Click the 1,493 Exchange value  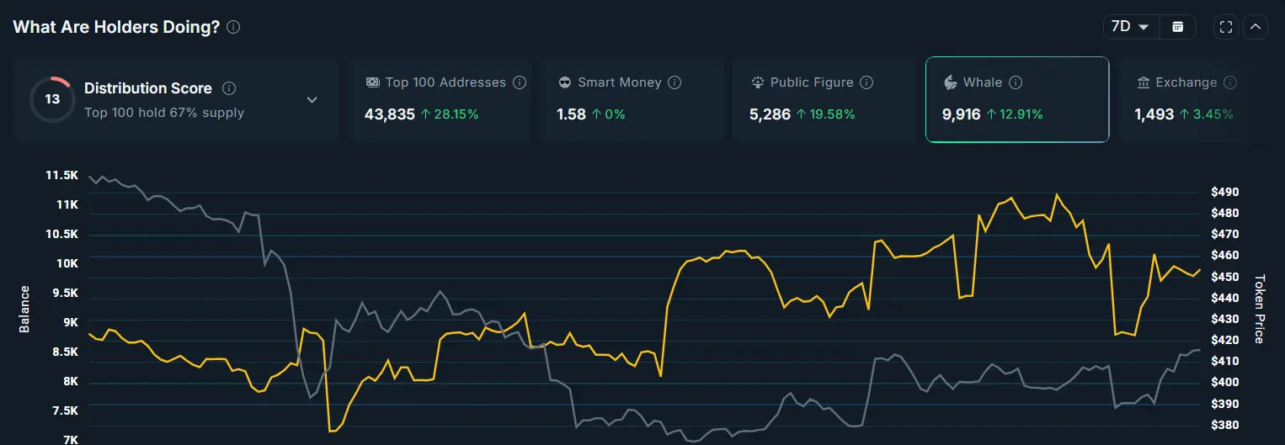tap(1154, 114)
